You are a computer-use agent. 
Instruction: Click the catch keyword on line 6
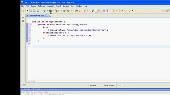[x=48, y=33]
